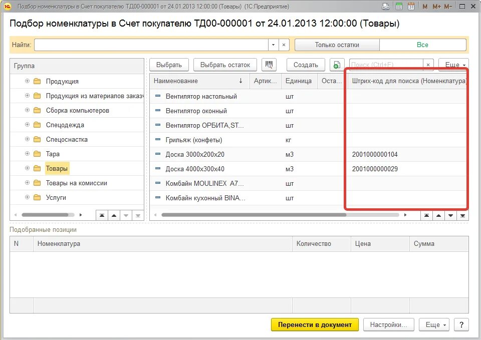Viewport: 481px width, 340px height.
Task: Expand the Товары group
Action: (27, 168)
